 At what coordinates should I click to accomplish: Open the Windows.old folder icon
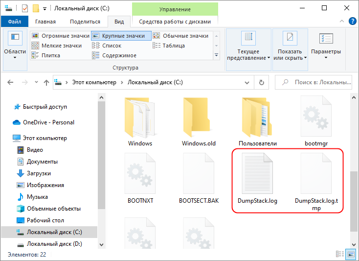coord(199,118)
